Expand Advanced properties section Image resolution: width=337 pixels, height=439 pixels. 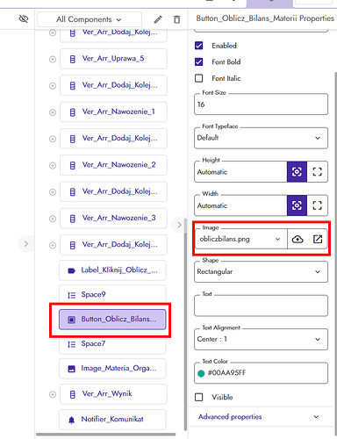click(x=259, y=417)
